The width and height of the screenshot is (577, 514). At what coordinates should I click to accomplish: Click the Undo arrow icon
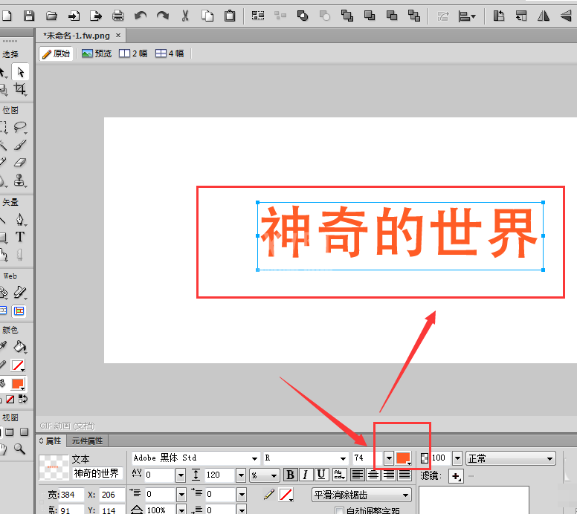click(141, 16)
